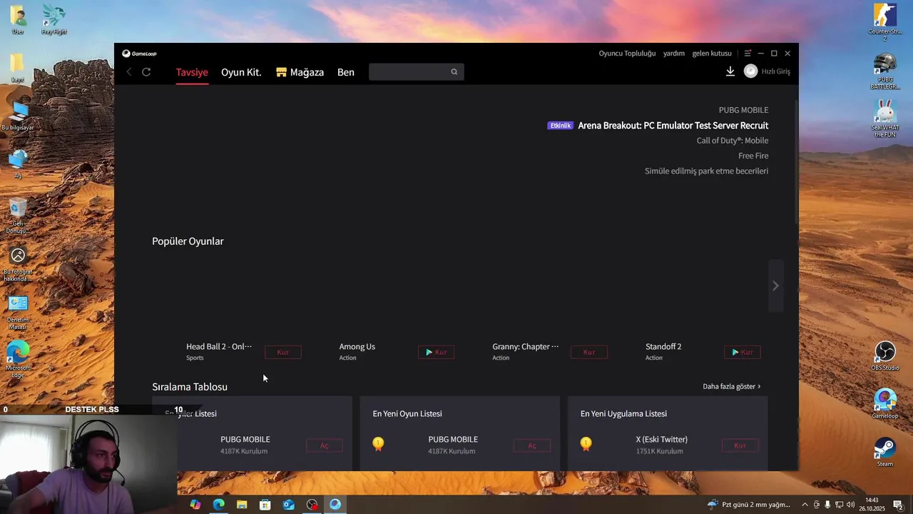913x514 pixels.
Task: Install Among Us with Kur
Action: tap(436, 352)
